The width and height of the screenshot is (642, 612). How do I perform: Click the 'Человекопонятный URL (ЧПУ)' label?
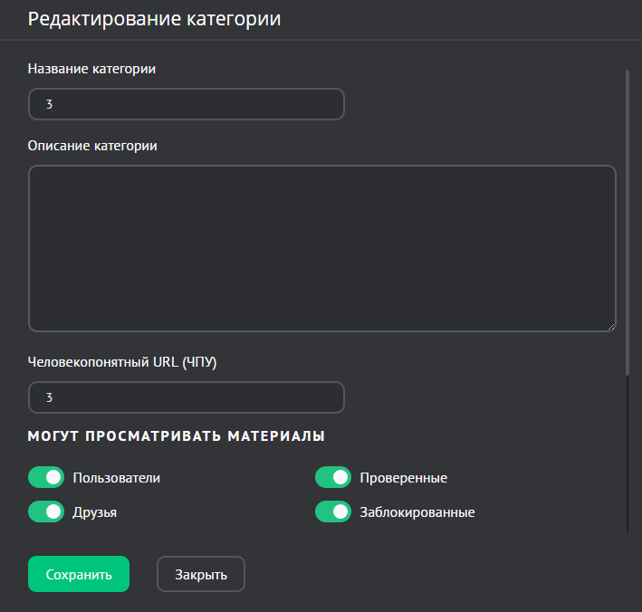123,362
